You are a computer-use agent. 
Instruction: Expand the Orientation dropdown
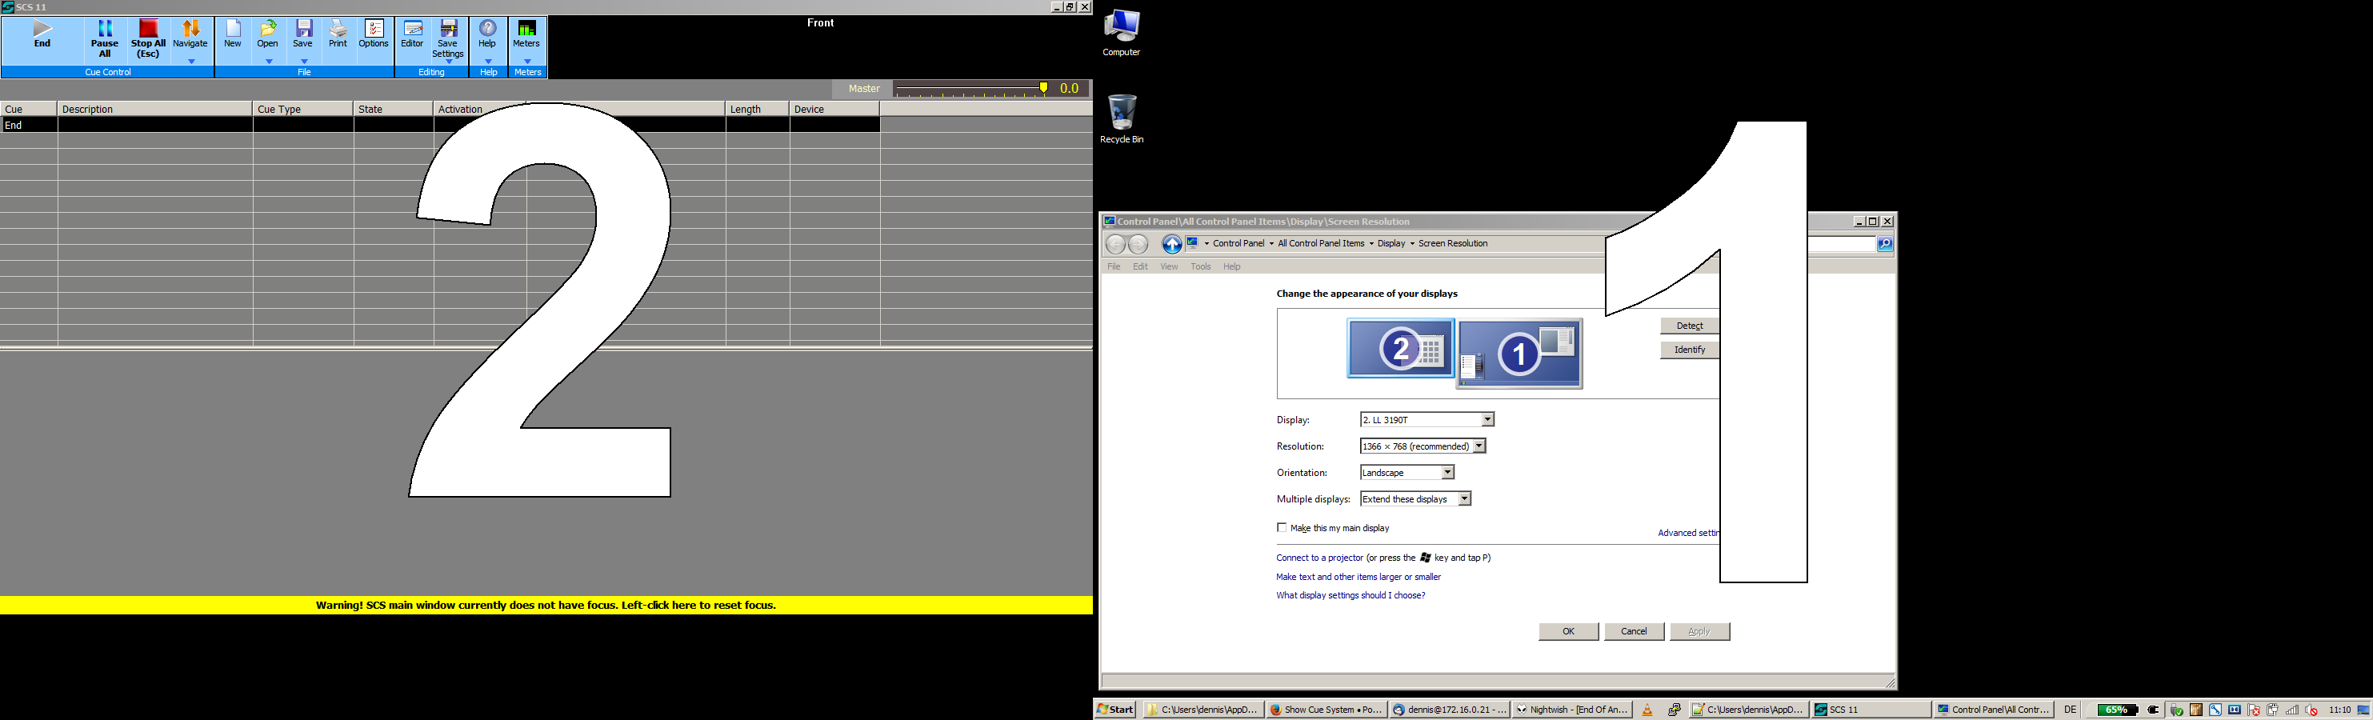pos(1447,472)
